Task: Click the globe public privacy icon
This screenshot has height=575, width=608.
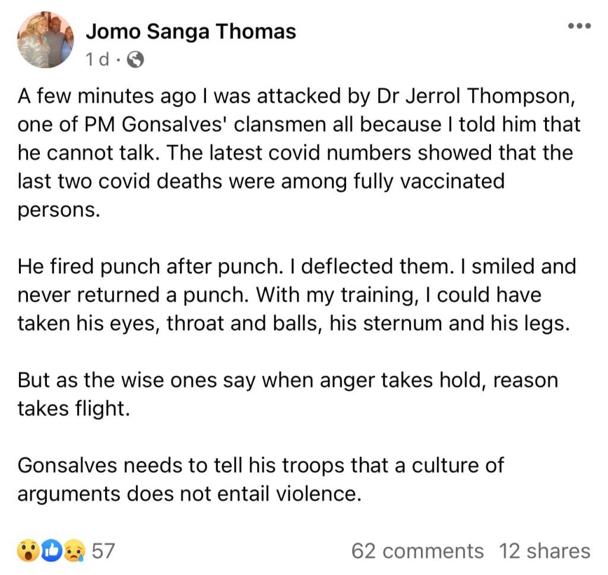Action: [x=135, y=59]
